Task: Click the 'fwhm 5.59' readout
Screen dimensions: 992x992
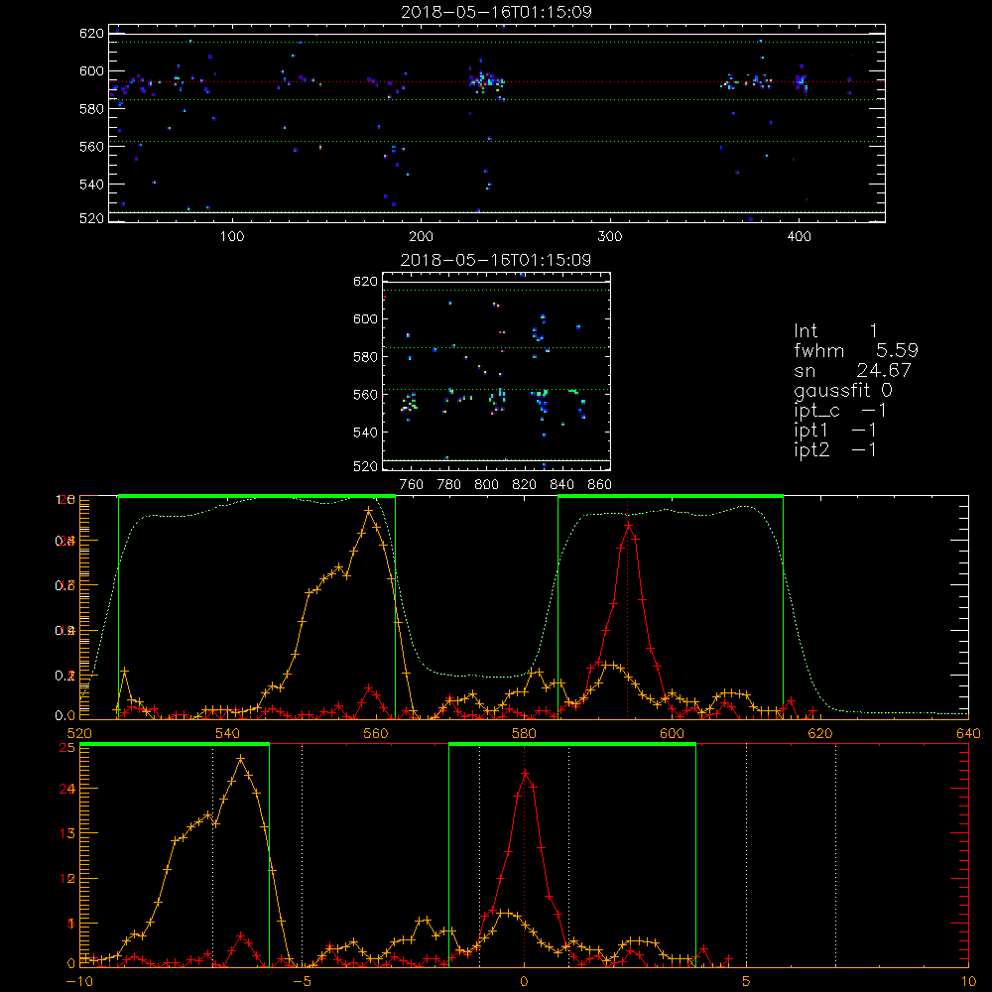Action: click(x=856, y=350)
